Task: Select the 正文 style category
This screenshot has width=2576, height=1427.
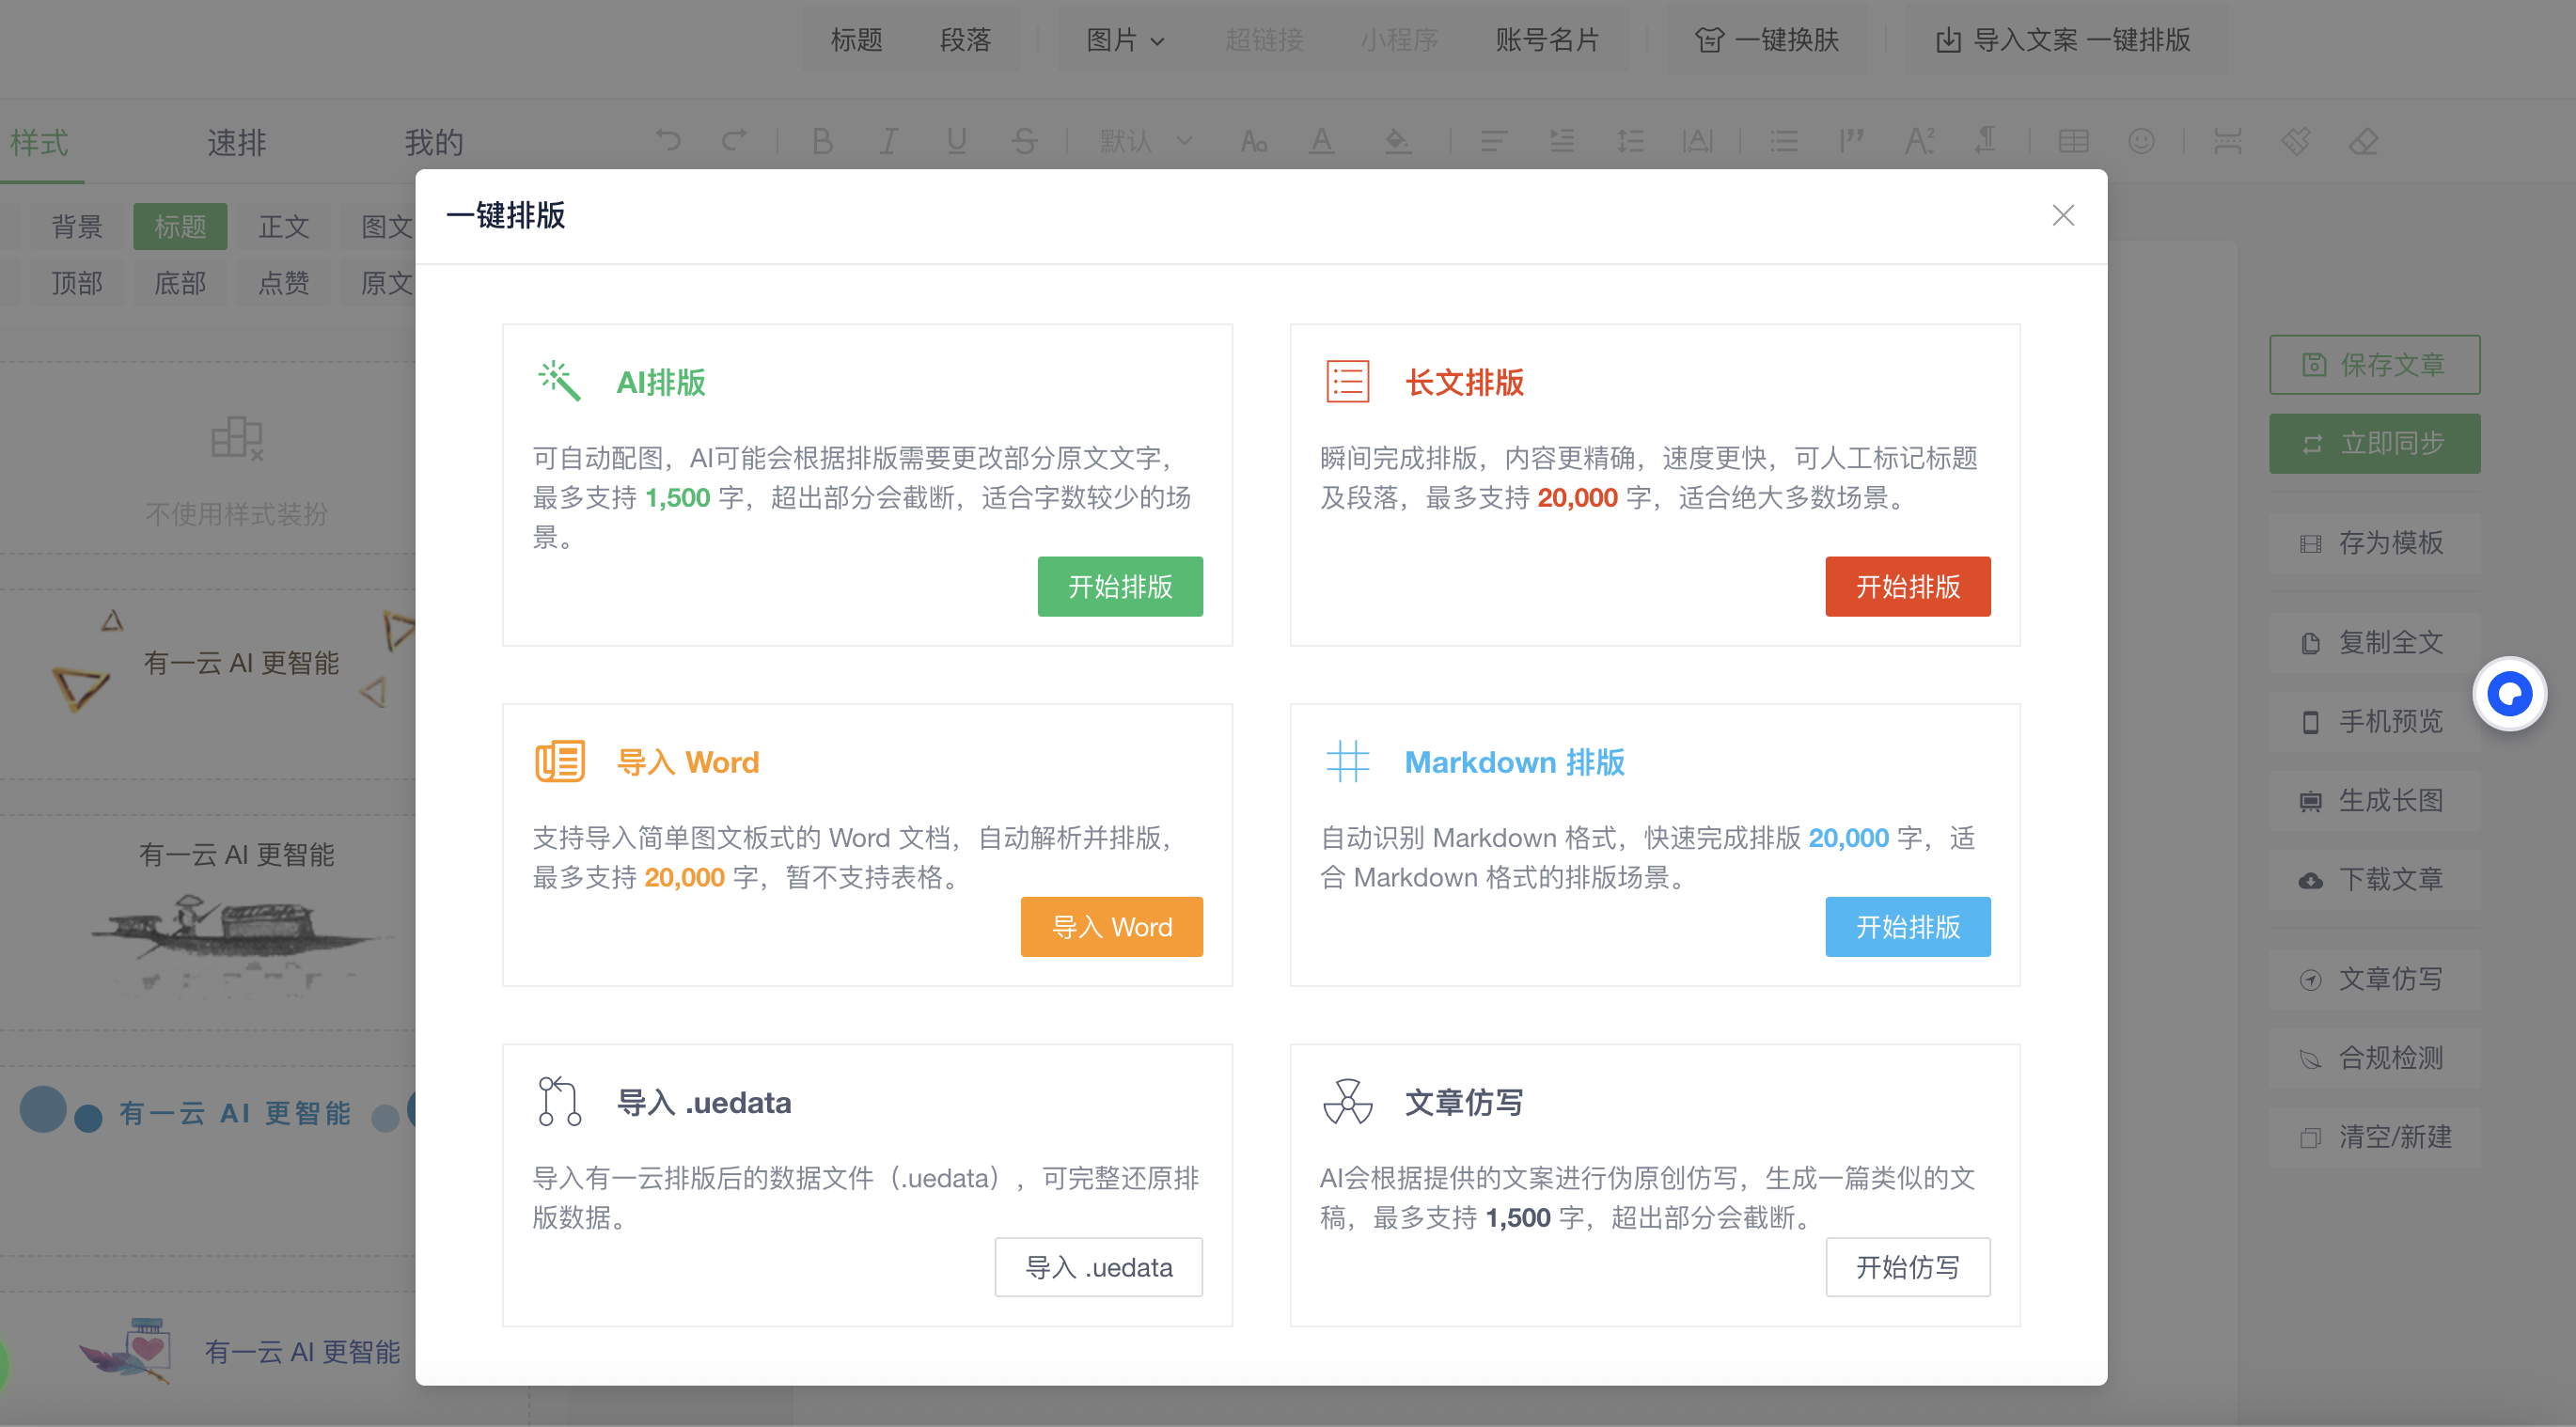Action: 284,227
